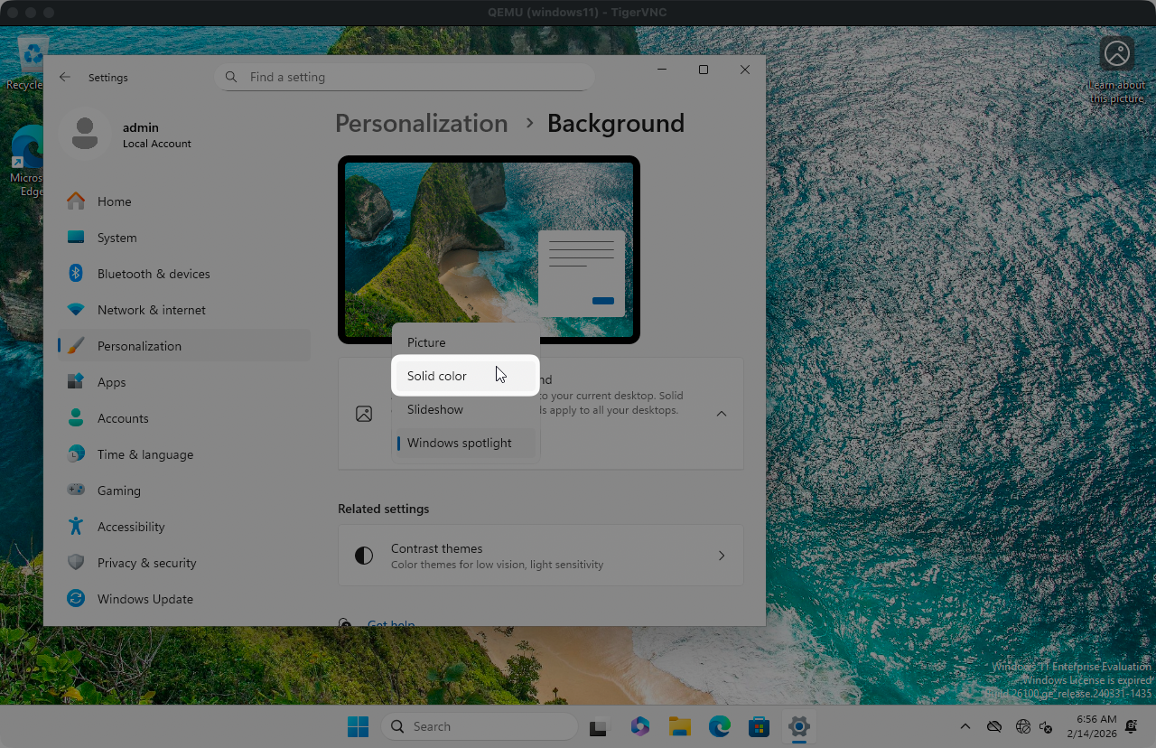Choose the Picture background option
This screenshot has height=748, width=1156.
426,342
